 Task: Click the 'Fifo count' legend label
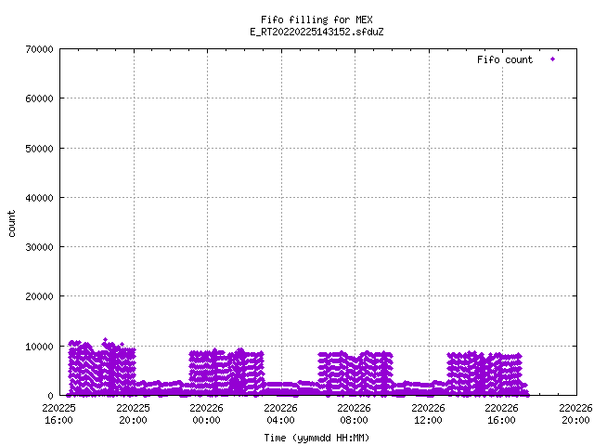tap(505, 59)
